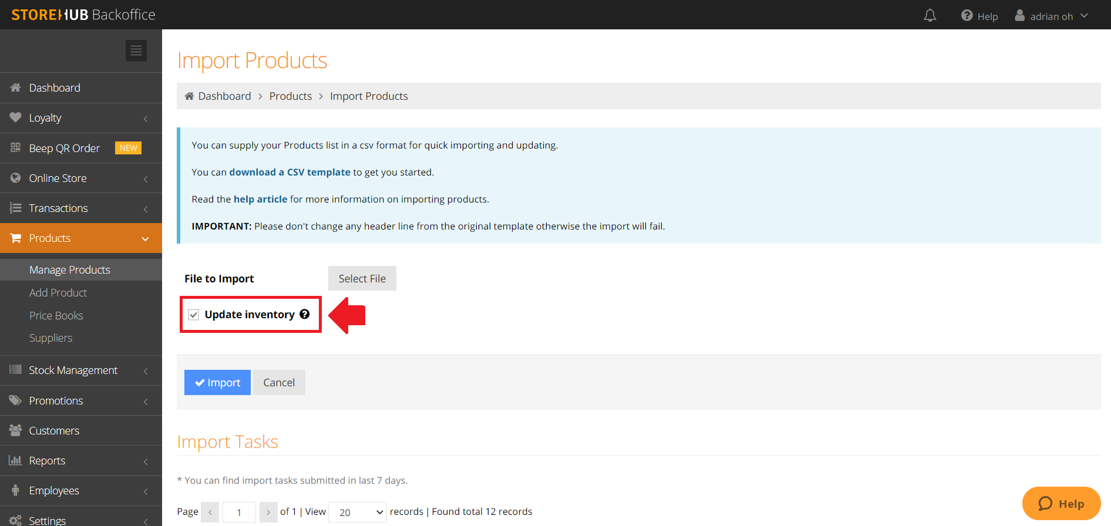
Task: Open the help article link
Action: tap(261, 199)
